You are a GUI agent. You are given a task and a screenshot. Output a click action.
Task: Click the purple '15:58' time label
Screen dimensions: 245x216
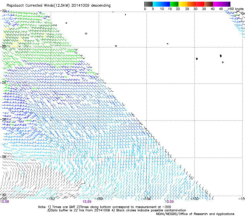click(5, 202)
